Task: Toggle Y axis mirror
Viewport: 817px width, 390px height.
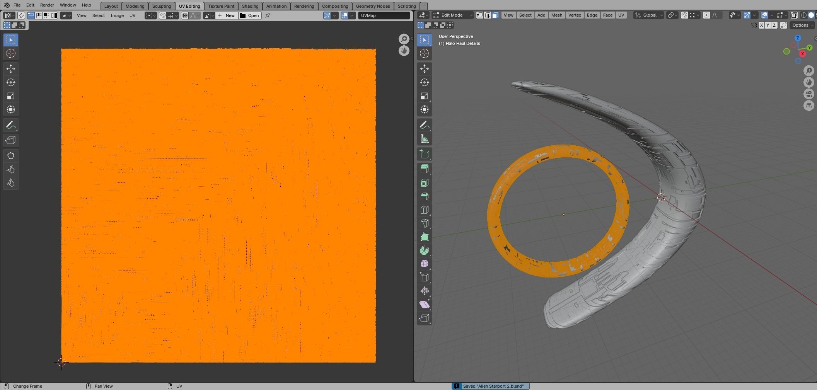Action: [768, 25]
